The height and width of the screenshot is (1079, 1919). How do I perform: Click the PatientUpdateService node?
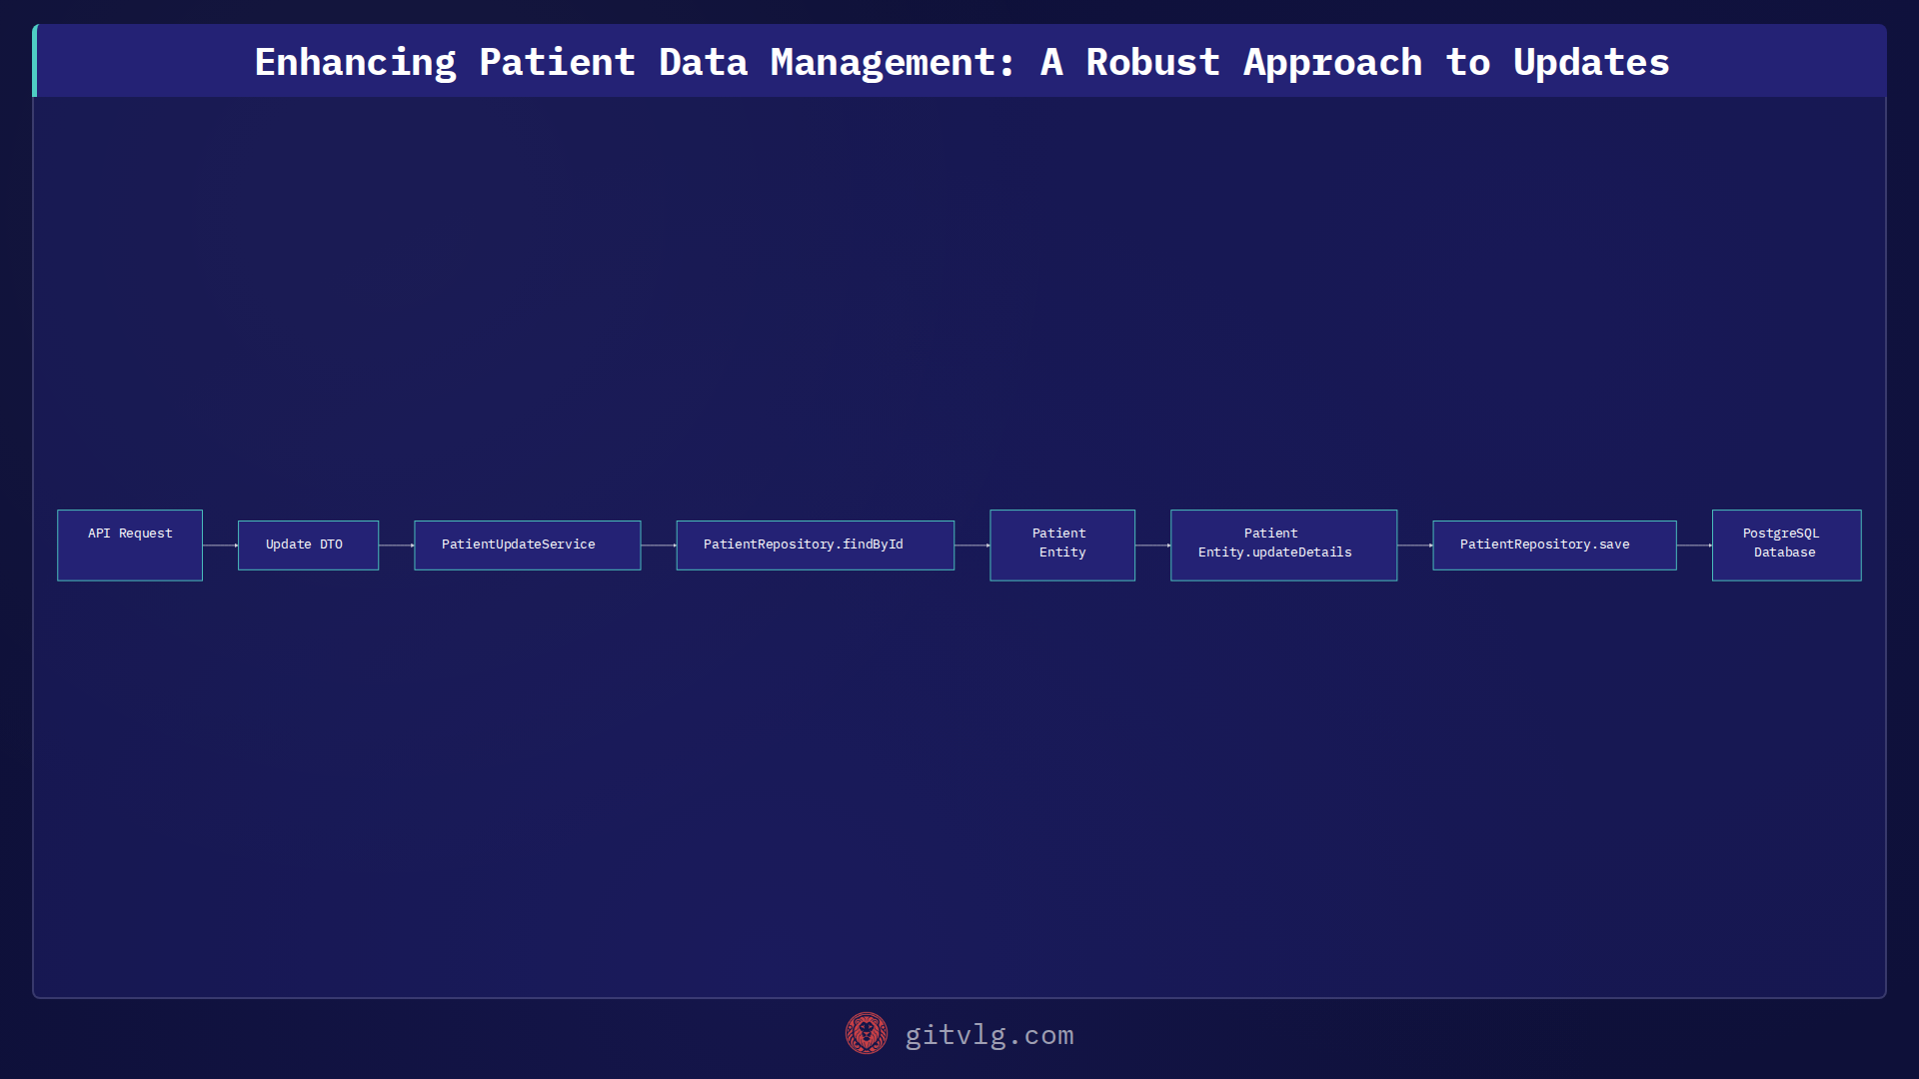(x=528, y=545)
